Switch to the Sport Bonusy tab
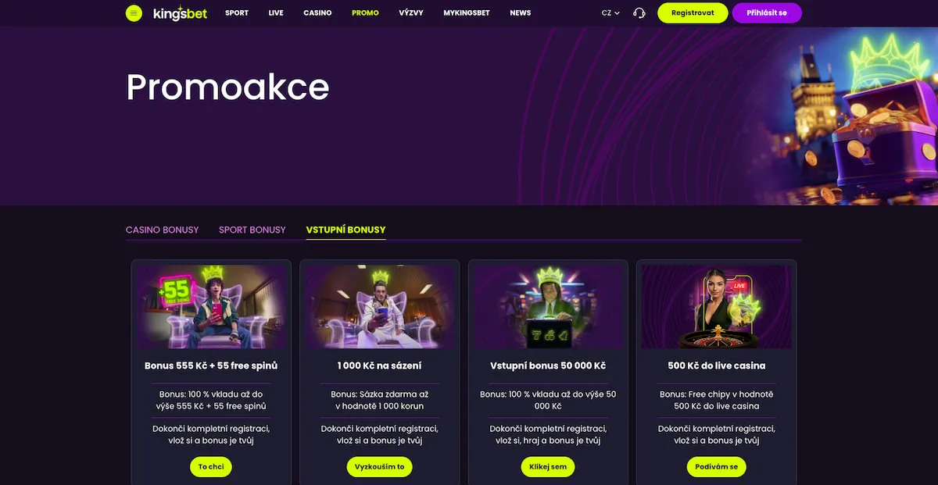 pyautogui.click(x=252, y=230)
